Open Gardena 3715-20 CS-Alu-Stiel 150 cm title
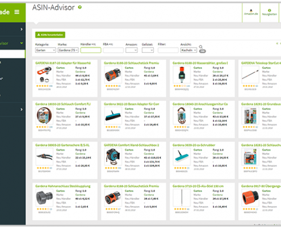This screenshot has height=227, width=281. (x=198, y=186)
